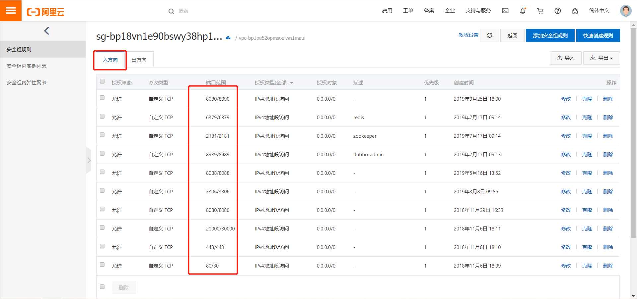
Task: Open the 简体中文 language menu
Action: (x=599, y=11)
